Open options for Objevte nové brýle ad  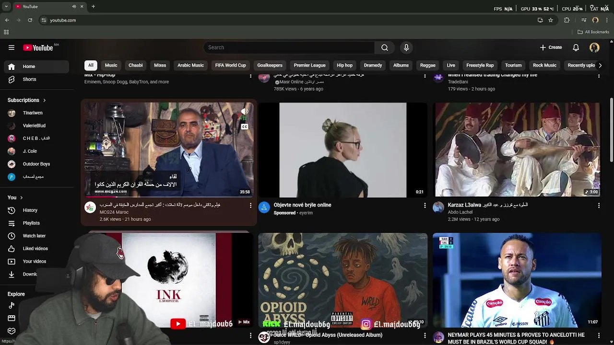425,206
